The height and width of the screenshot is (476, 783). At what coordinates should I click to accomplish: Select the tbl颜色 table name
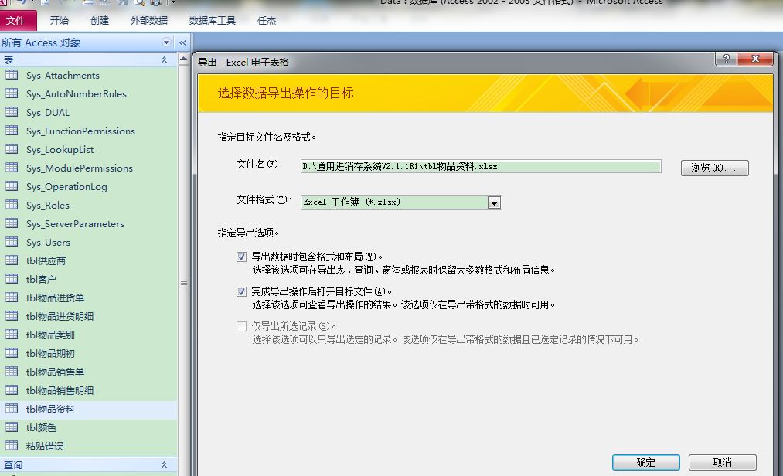tap(41, 427)
